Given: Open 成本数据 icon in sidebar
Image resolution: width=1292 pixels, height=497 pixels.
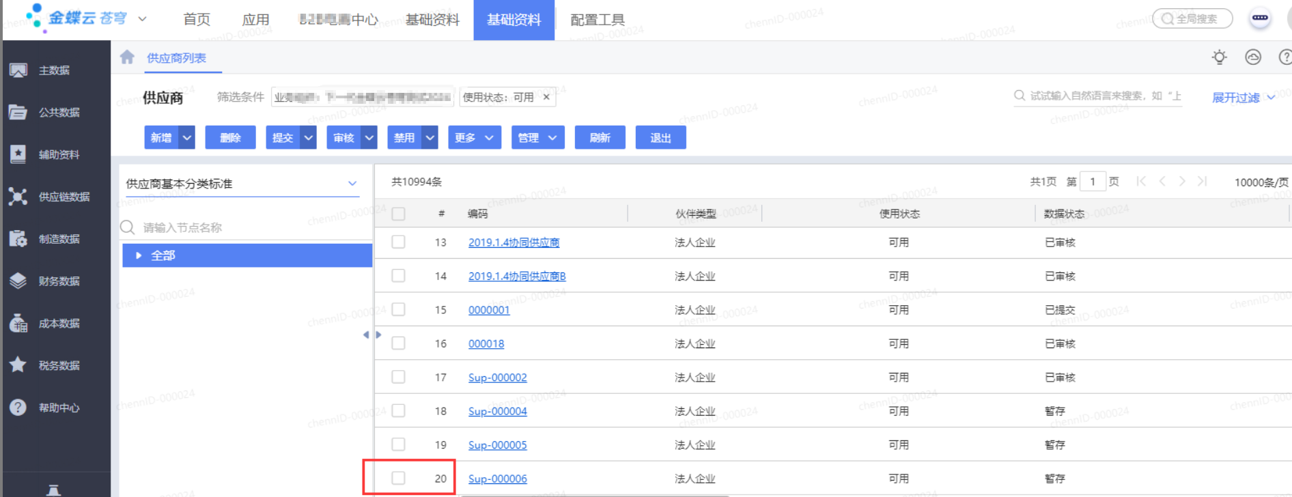Looking at the screenshot, I should pos(18,324).
